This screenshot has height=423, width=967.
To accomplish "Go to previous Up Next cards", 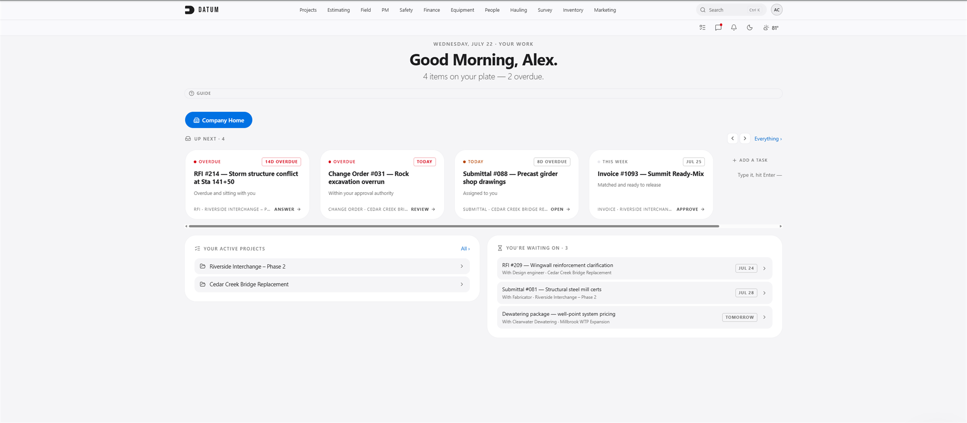I will coord(732,138).
